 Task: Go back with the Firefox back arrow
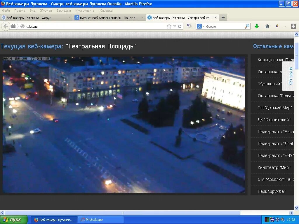point(6,26)
